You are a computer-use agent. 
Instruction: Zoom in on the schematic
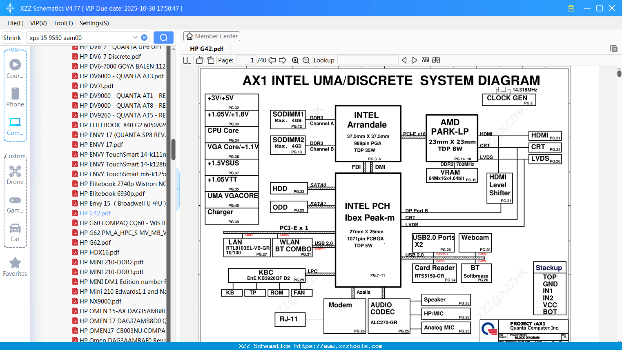pyautogui.click(x=295, y=60)
